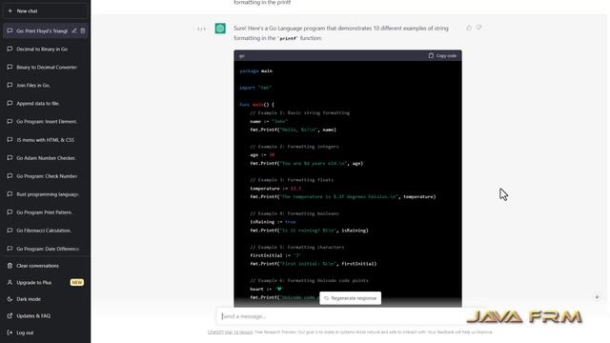This screenshot has height=343, width=610.
Task: Delete the Go: Print Floyd's chat using the trash icon
Action: click(83, 30)
